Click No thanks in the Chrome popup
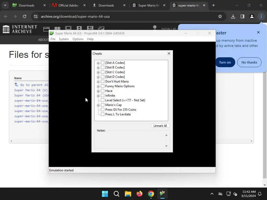 click(x=249, y=62)
